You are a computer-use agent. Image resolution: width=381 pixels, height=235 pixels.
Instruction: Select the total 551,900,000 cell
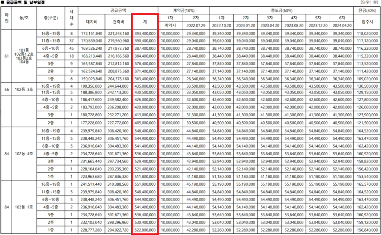(x=145, y=184)
